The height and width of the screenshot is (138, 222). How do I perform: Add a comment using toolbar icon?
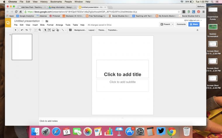tap(70, 30)
